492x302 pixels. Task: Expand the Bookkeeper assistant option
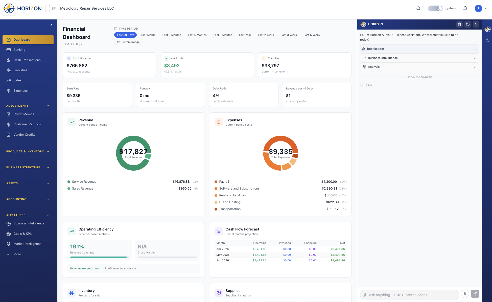[x=419, y=49]
